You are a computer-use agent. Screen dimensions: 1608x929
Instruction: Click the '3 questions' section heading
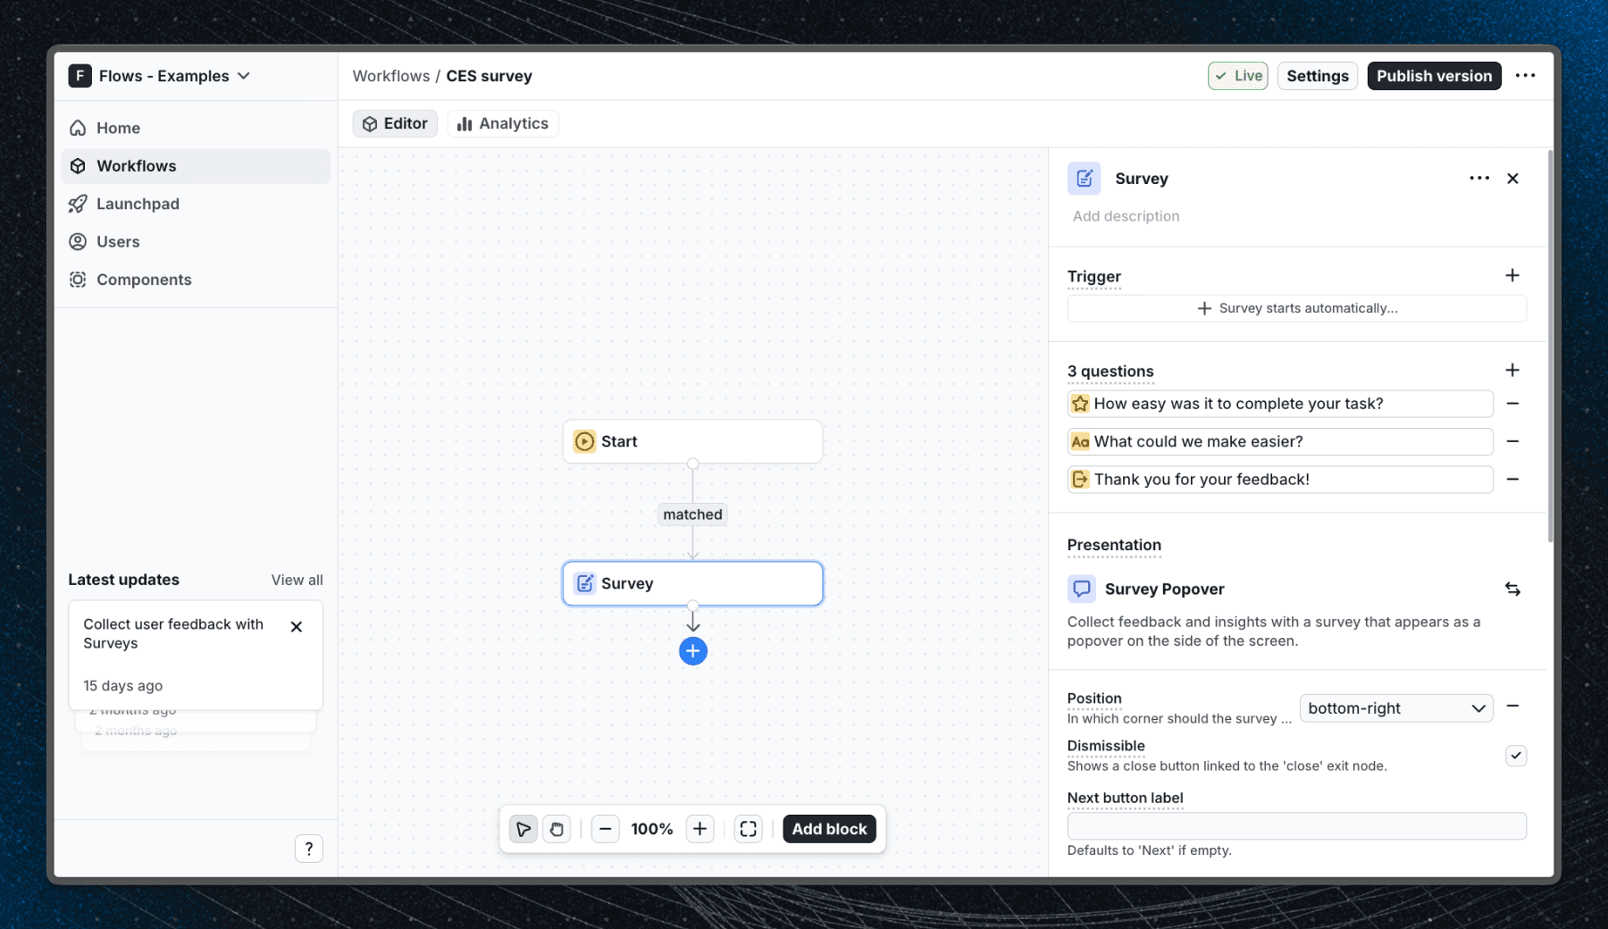pos(1110,371)
